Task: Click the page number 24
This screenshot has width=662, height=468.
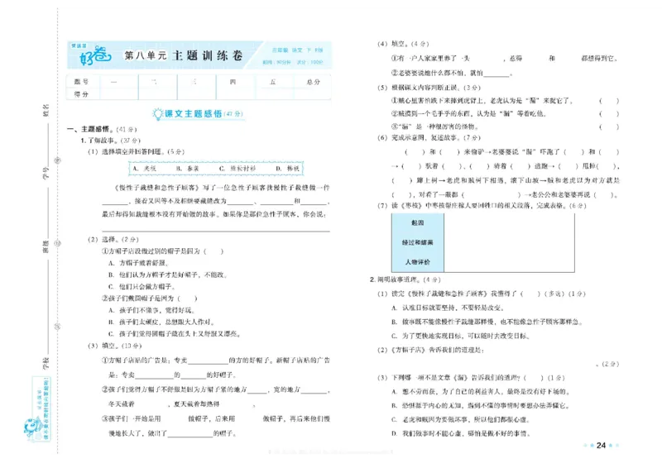Action: (601, 445)
